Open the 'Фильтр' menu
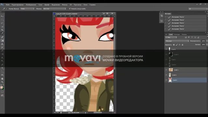Screen dimensions: 208x117 (65, 5)
